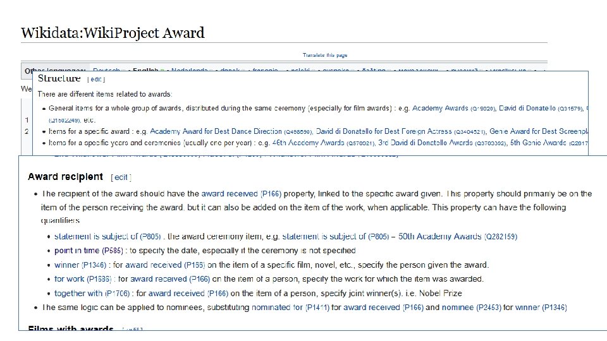Open winner (P1346) link in nominees sentence
This screenshot has width=607, height=341.
click(x=541, y=308)
